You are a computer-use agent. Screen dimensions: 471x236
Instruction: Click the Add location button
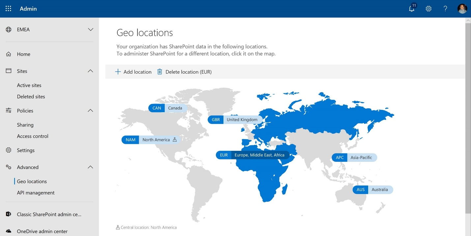137,72
